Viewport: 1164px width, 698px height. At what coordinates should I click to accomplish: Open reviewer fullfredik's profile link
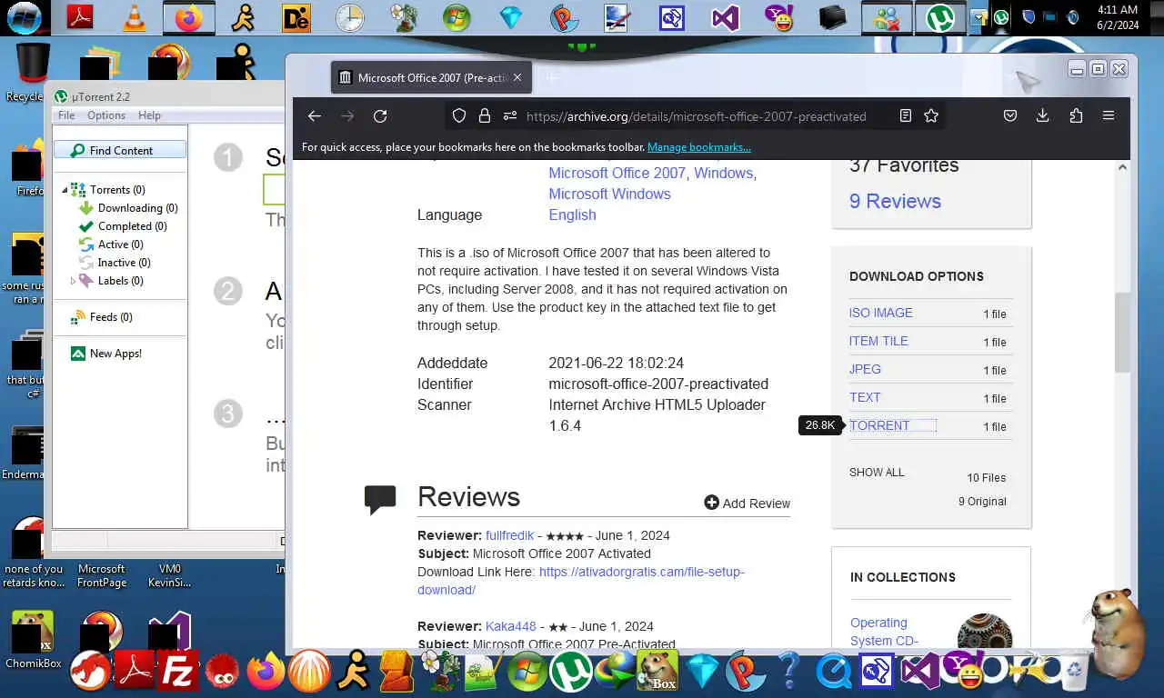[509, 535]
